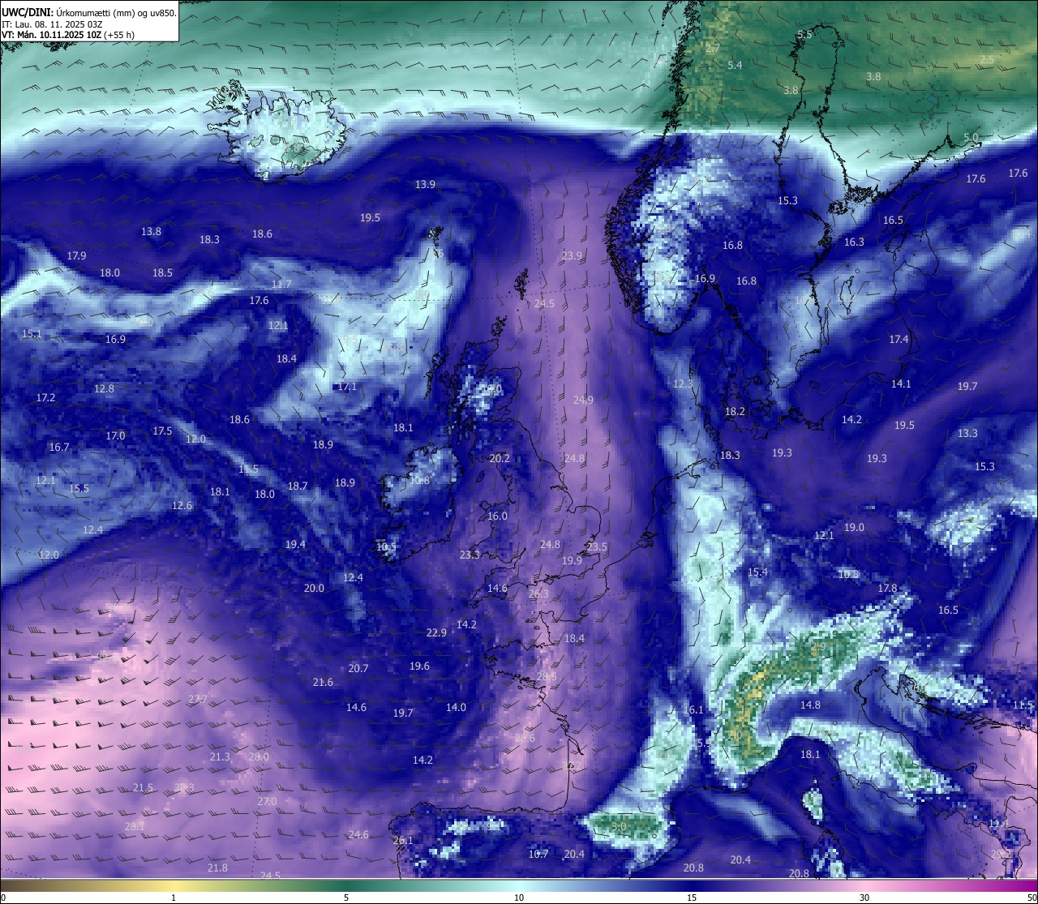
Task: Click the map value 15.4
Action: 757,572
